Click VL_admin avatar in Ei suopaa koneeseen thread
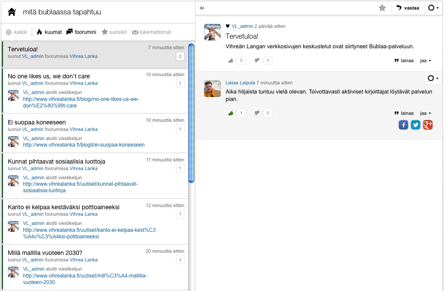444x291 pixels. click(13, 141)
